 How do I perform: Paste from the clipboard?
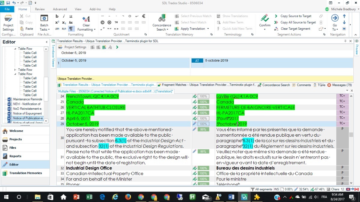27,29
